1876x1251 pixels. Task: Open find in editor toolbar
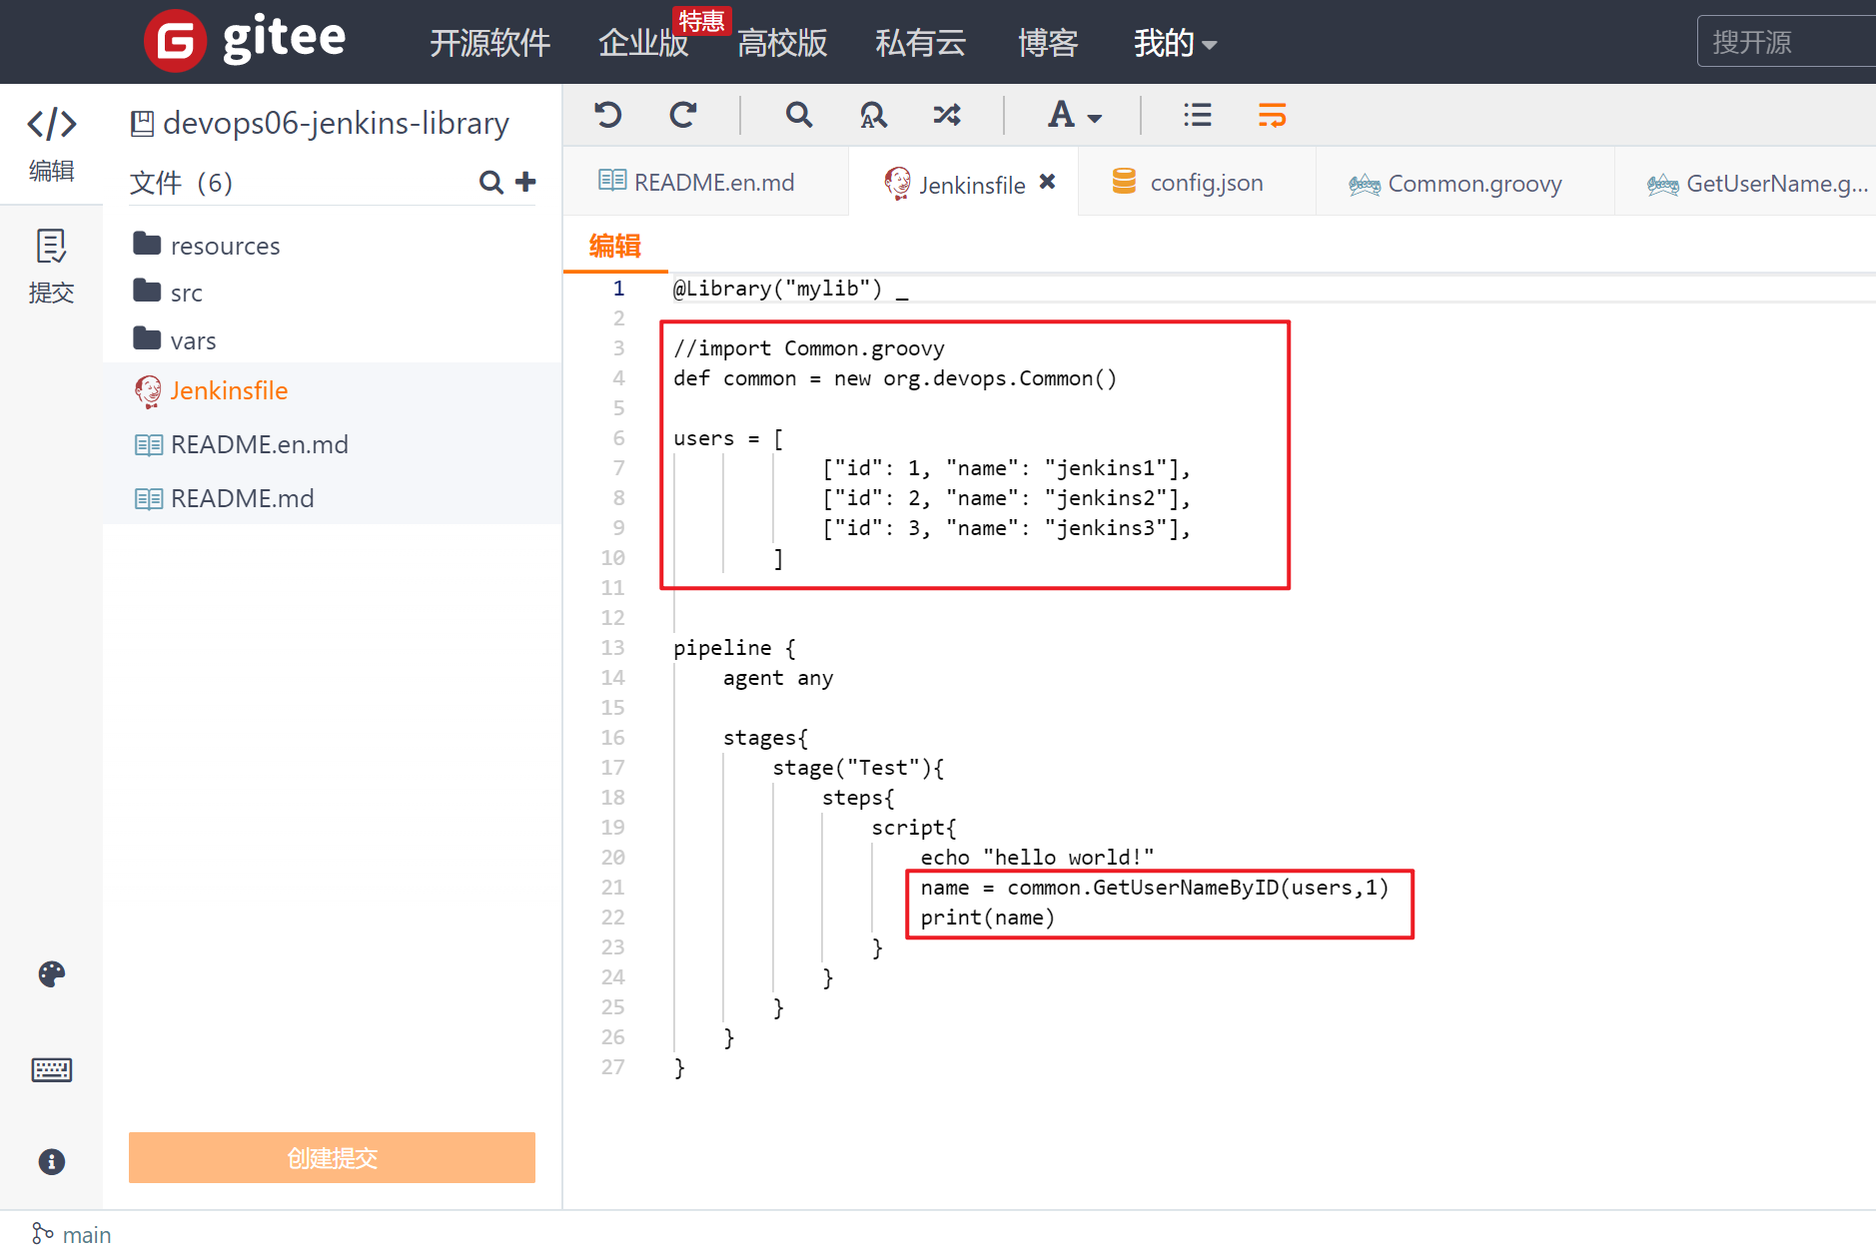[x=798, y=116]
